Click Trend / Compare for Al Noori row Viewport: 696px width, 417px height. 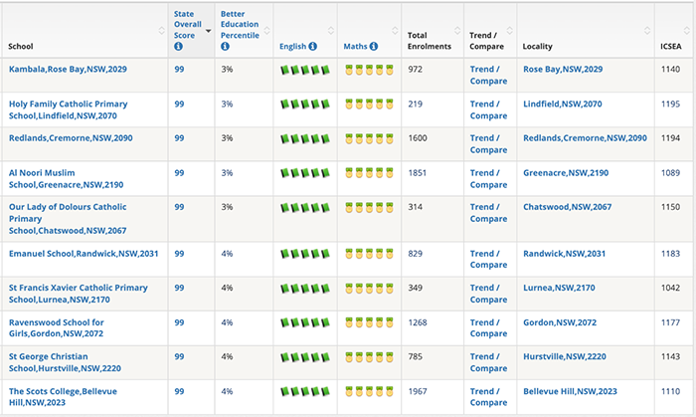(488, 178)
